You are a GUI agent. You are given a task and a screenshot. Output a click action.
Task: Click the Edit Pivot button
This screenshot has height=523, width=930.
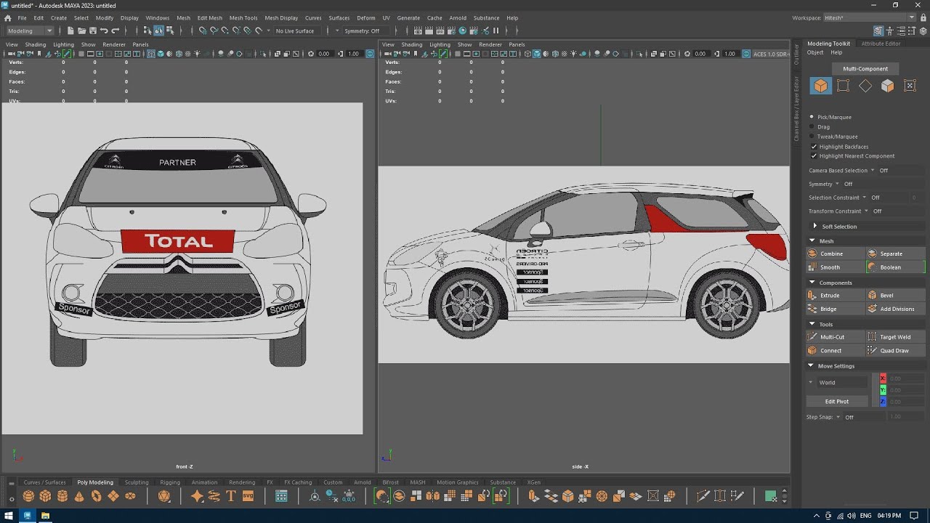(x=837, y=402)
